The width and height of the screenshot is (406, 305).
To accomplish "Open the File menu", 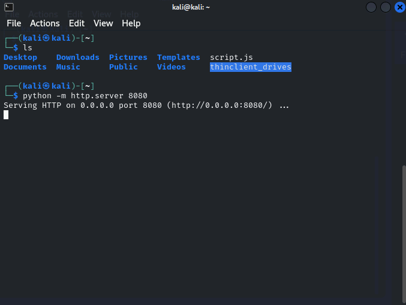I will (x=14, y=23).
